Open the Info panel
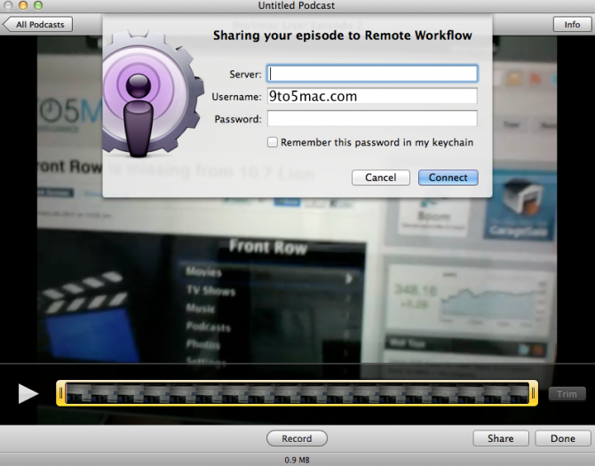This screenshot has width=595, height=466. click(x=572, y=24)
